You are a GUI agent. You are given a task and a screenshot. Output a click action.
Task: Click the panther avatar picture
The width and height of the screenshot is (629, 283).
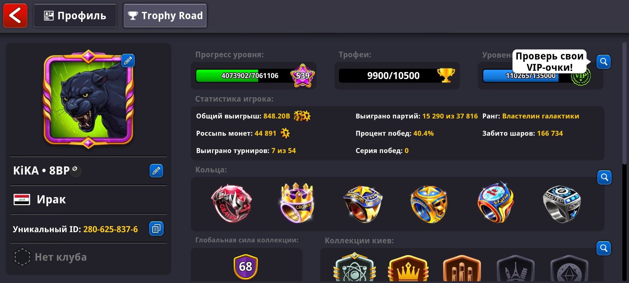pos(89,99)
